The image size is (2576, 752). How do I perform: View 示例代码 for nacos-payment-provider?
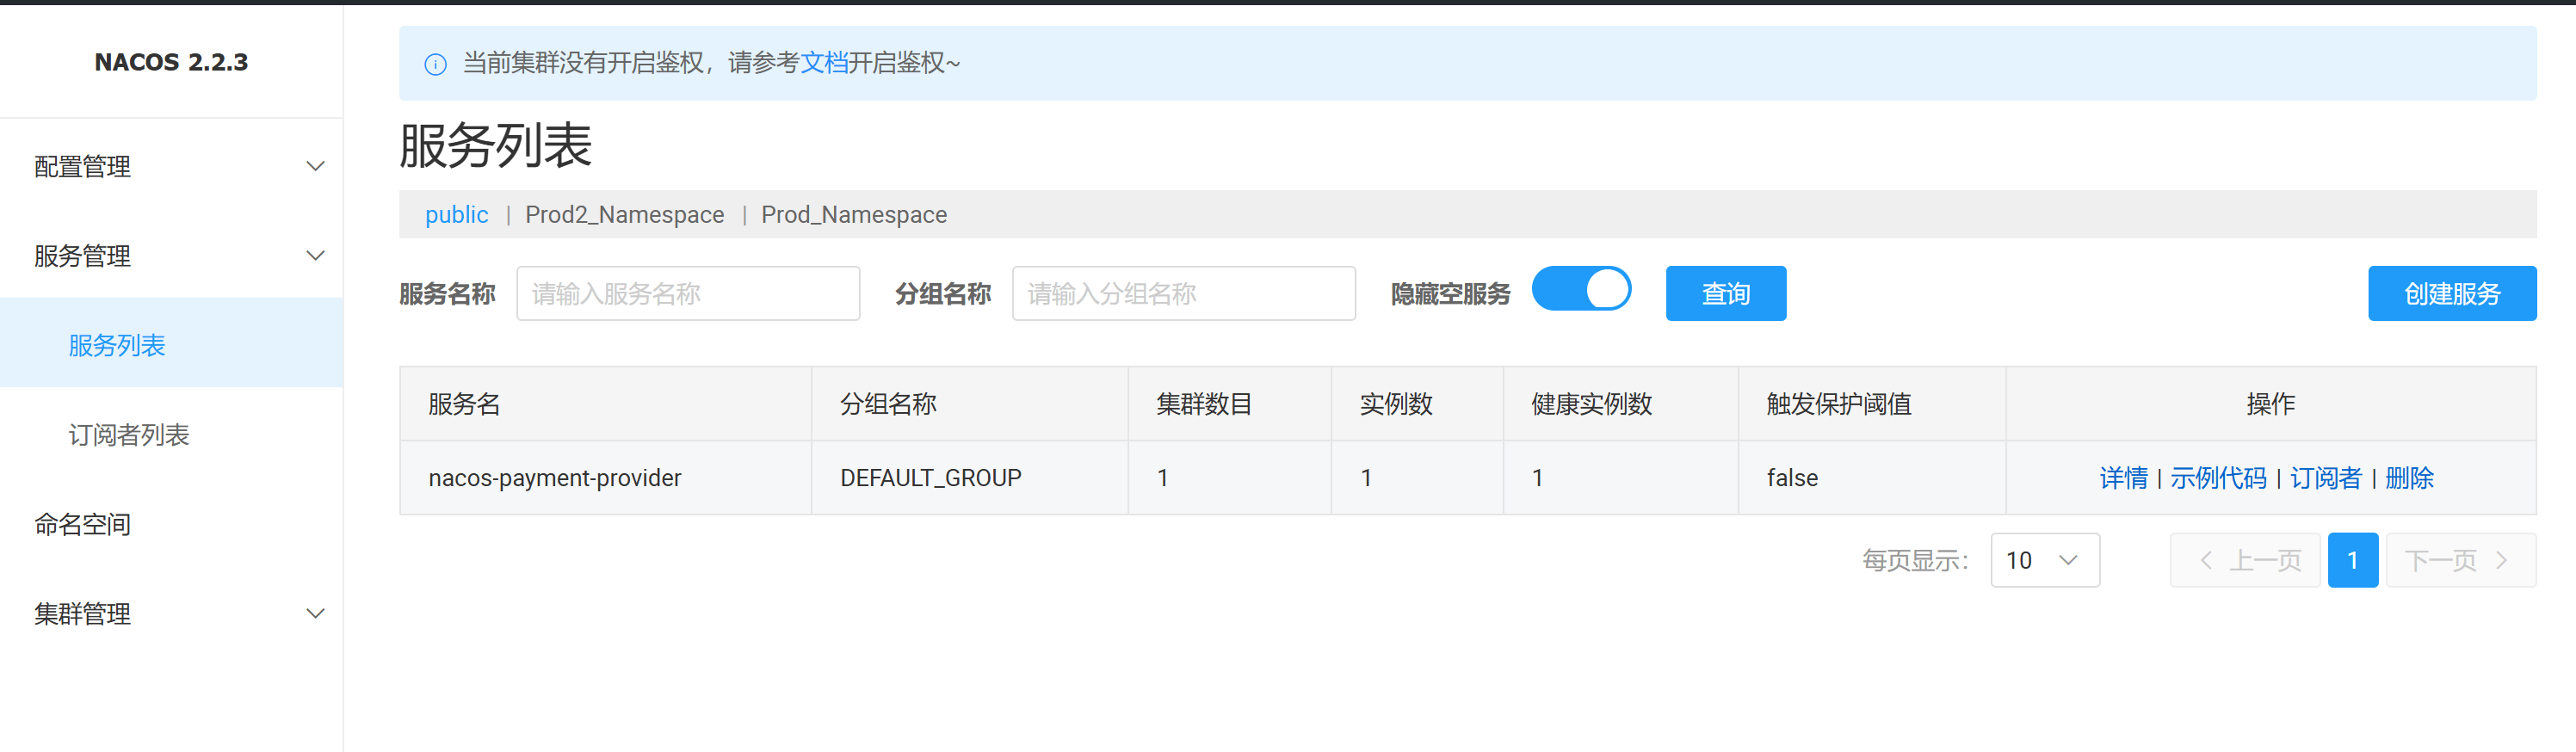(2217, 478)
